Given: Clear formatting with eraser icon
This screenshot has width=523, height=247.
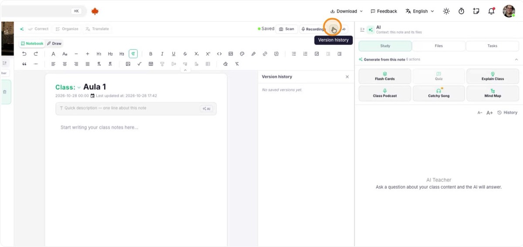Looking at the screenshot, I should coord(225,64).
